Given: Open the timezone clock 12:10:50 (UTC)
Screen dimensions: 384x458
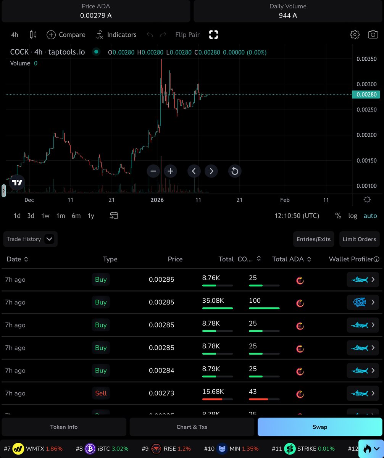Looking at the screenshot, I should pyautogui.click(x=297, y=216).
